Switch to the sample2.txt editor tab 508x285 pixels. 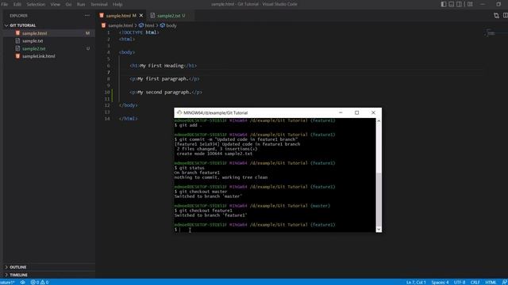(x=171, y=16)
